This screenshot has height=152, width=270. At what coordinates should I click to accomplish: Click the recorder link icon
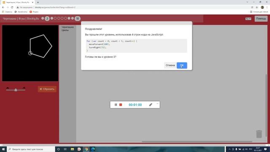(151, 105)
